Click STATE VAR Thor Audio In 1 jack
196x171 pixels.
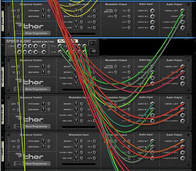(x=152, y=104)
